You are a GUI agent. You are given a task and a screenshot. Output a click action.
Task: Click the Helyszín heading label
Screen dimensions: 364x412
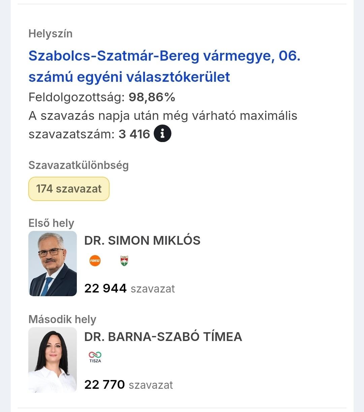point(51,34)
